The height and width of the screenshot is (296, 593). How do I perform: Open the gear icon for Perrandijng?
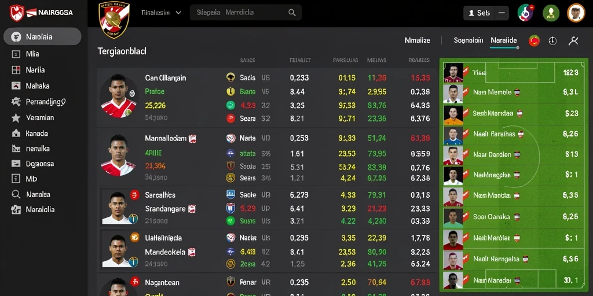[16, 102]
